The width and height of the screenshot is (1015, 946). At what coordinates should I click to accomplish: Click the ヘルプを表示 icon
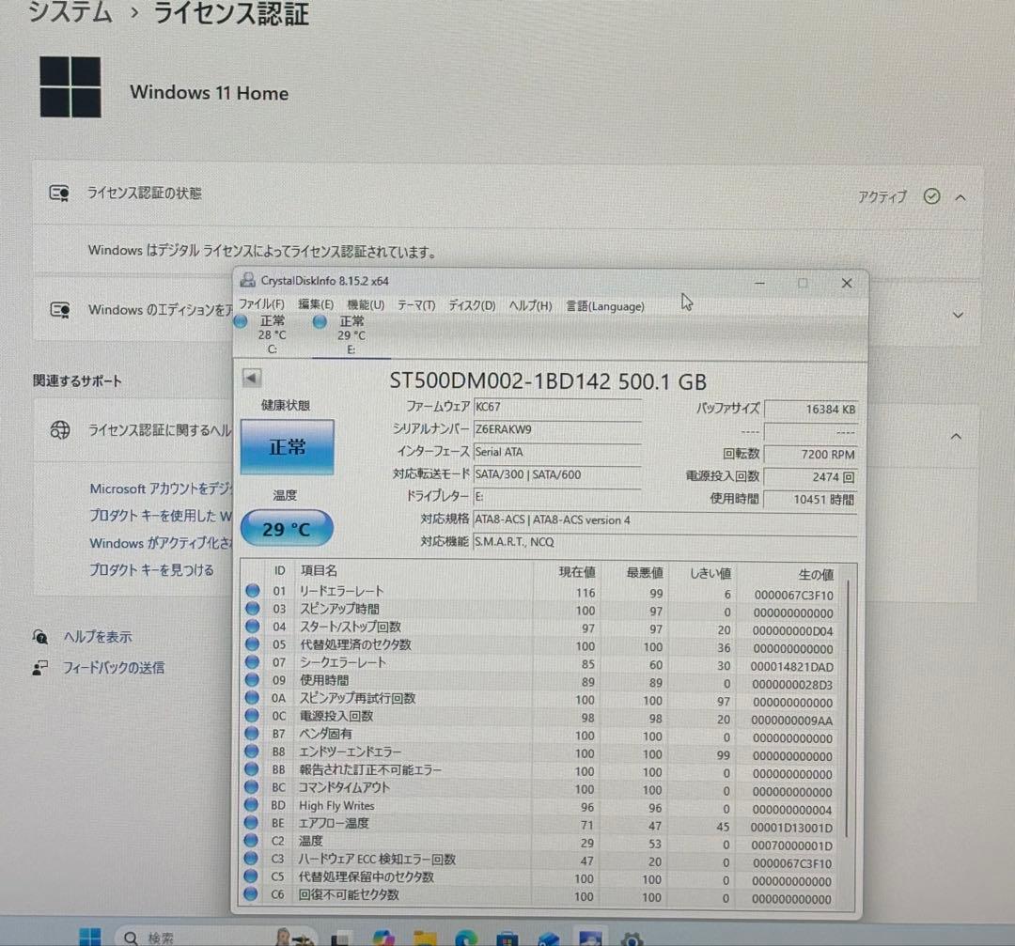(x=40, y=637)
